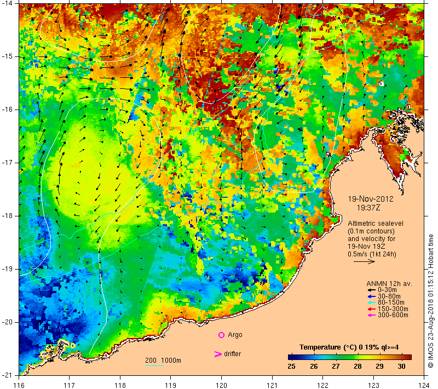Image resolution: width=438 pixels, height=389 pixels.
Task: Click the temperature color bar
Action: click(x=350, y=357)
